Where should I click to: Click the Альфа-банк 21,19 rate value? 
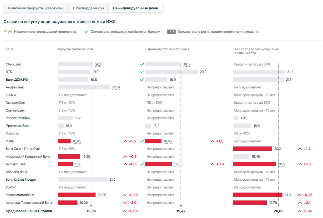click(x=116, y=87)
